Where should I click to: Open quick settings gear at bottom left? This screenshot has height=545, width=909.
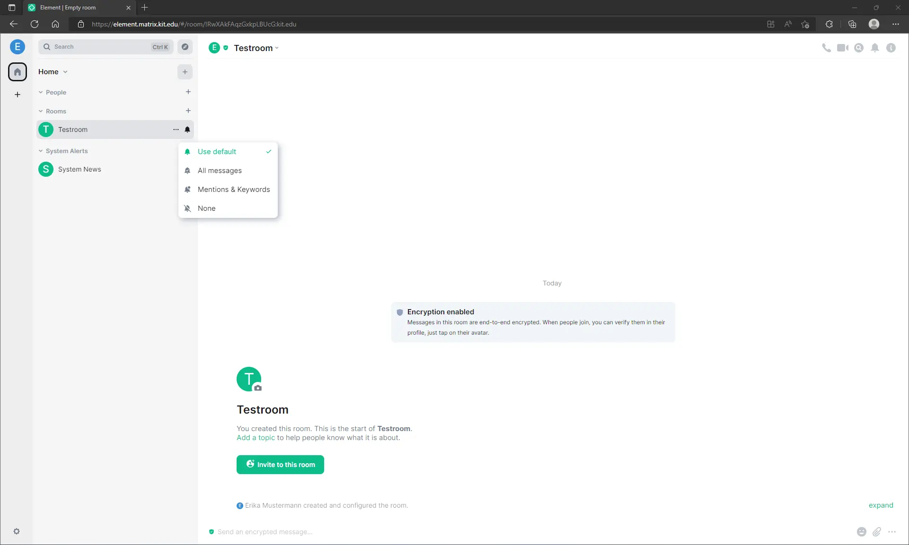click(17, 531)
